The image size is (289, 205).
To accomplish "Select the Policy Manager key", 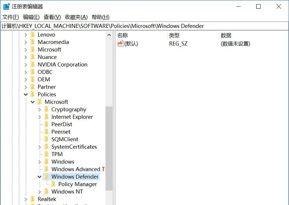I will pos(78,184).
